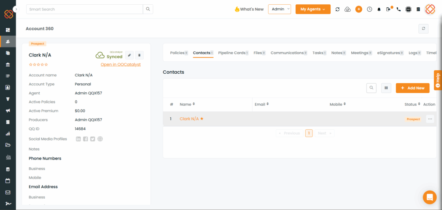Open the 'Open in QQCatalyst' link
The image size is (442, 210).
[120, 65]
